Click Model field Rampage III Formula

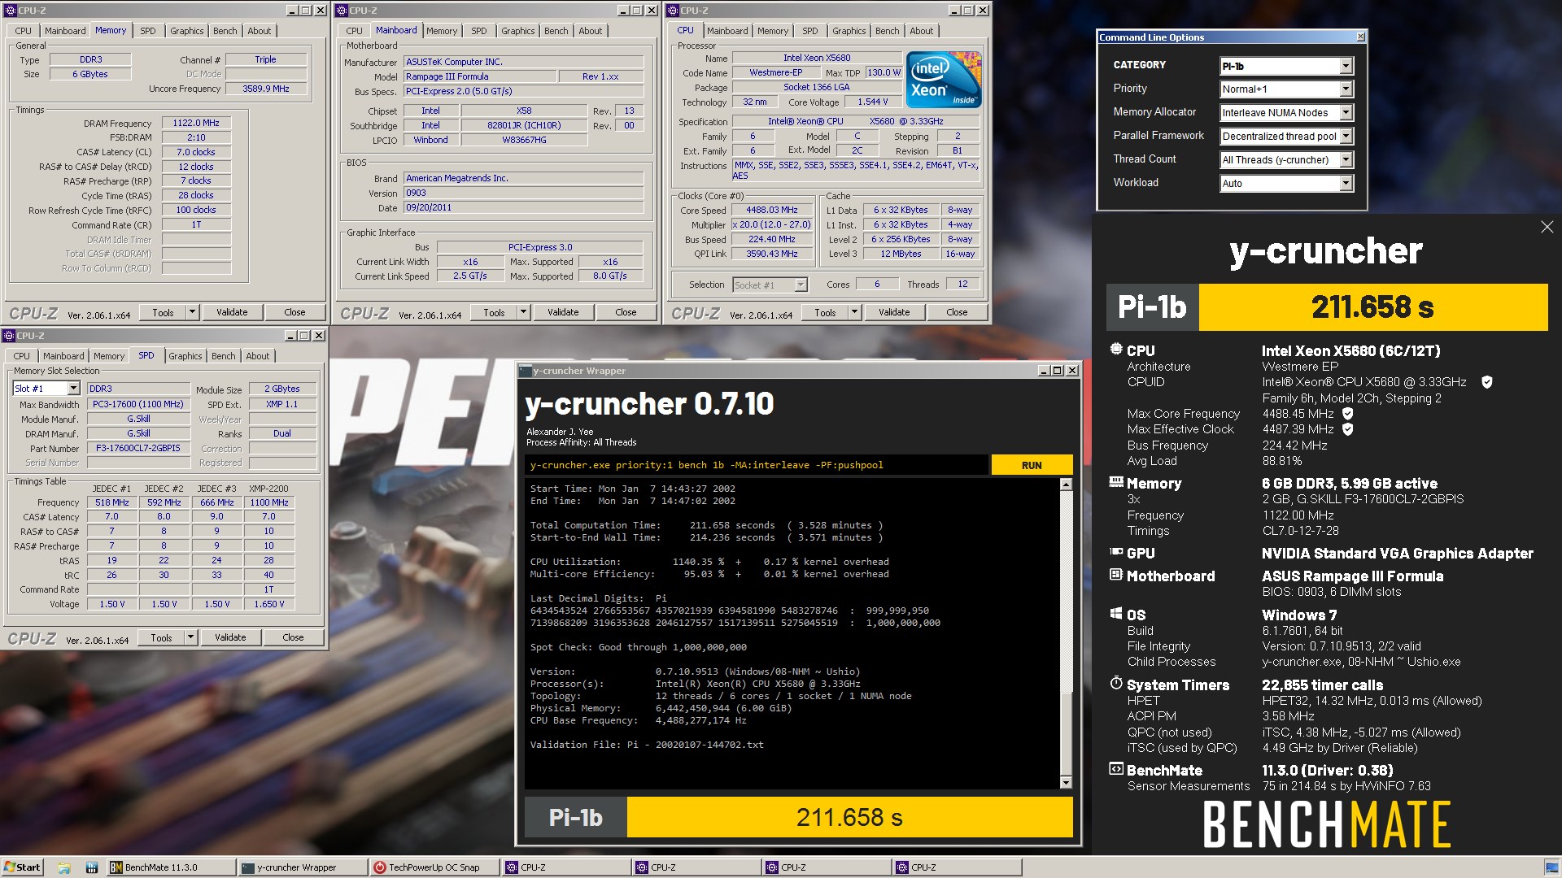click(x=480, y=76)
